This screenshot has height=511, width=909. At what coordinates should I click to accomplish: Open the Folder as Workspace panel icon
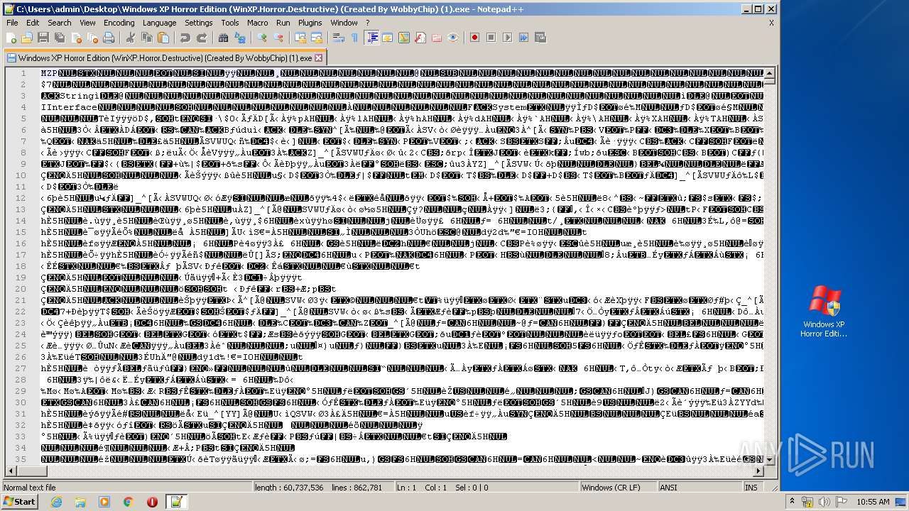point(437,38)
